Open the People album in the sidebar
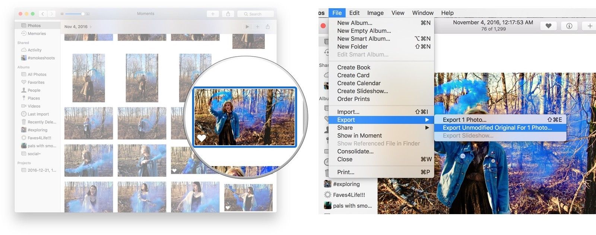The height and width of the screenshot is (235, 596). pyautogui.click(x=34, y=90)
